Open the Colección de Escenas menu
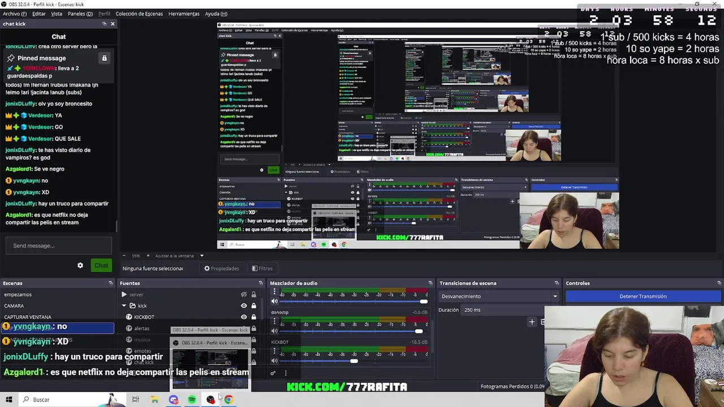Screen dimensions: 724x407 [x=139, y=14]
